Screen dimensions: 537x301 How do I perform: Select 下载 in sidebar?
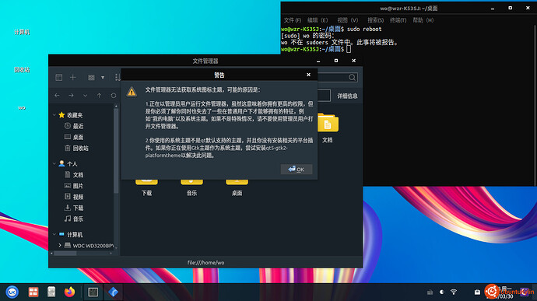click(x=78, y=208)
